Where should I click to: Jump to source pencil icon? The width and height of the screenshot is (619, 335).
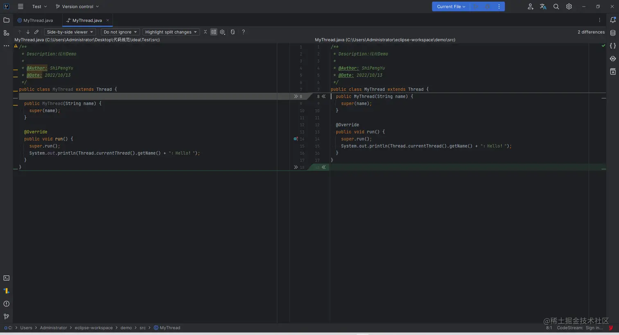pos(36,32)
